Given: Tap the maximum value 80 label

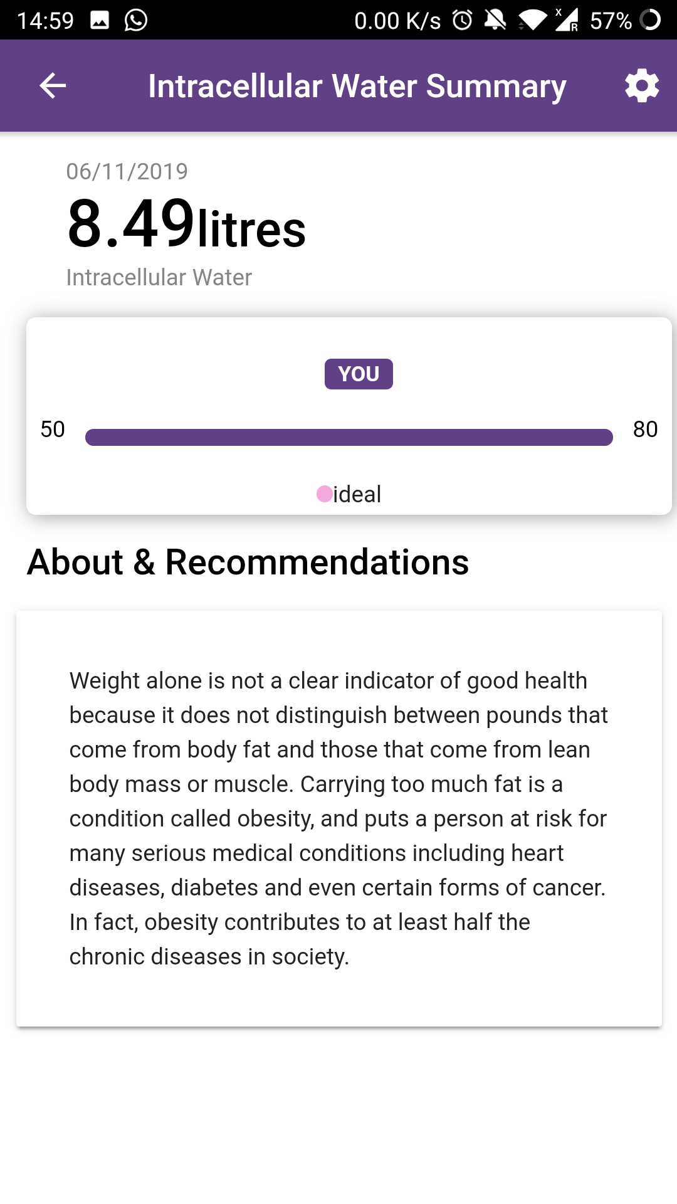Looking at the screenshot, I should point(645,430).
